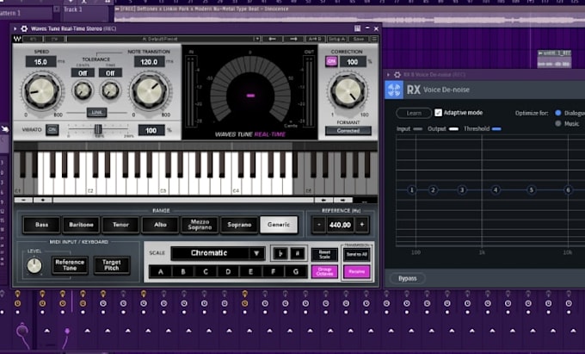Shift keyboard left with arrow button

323,200
